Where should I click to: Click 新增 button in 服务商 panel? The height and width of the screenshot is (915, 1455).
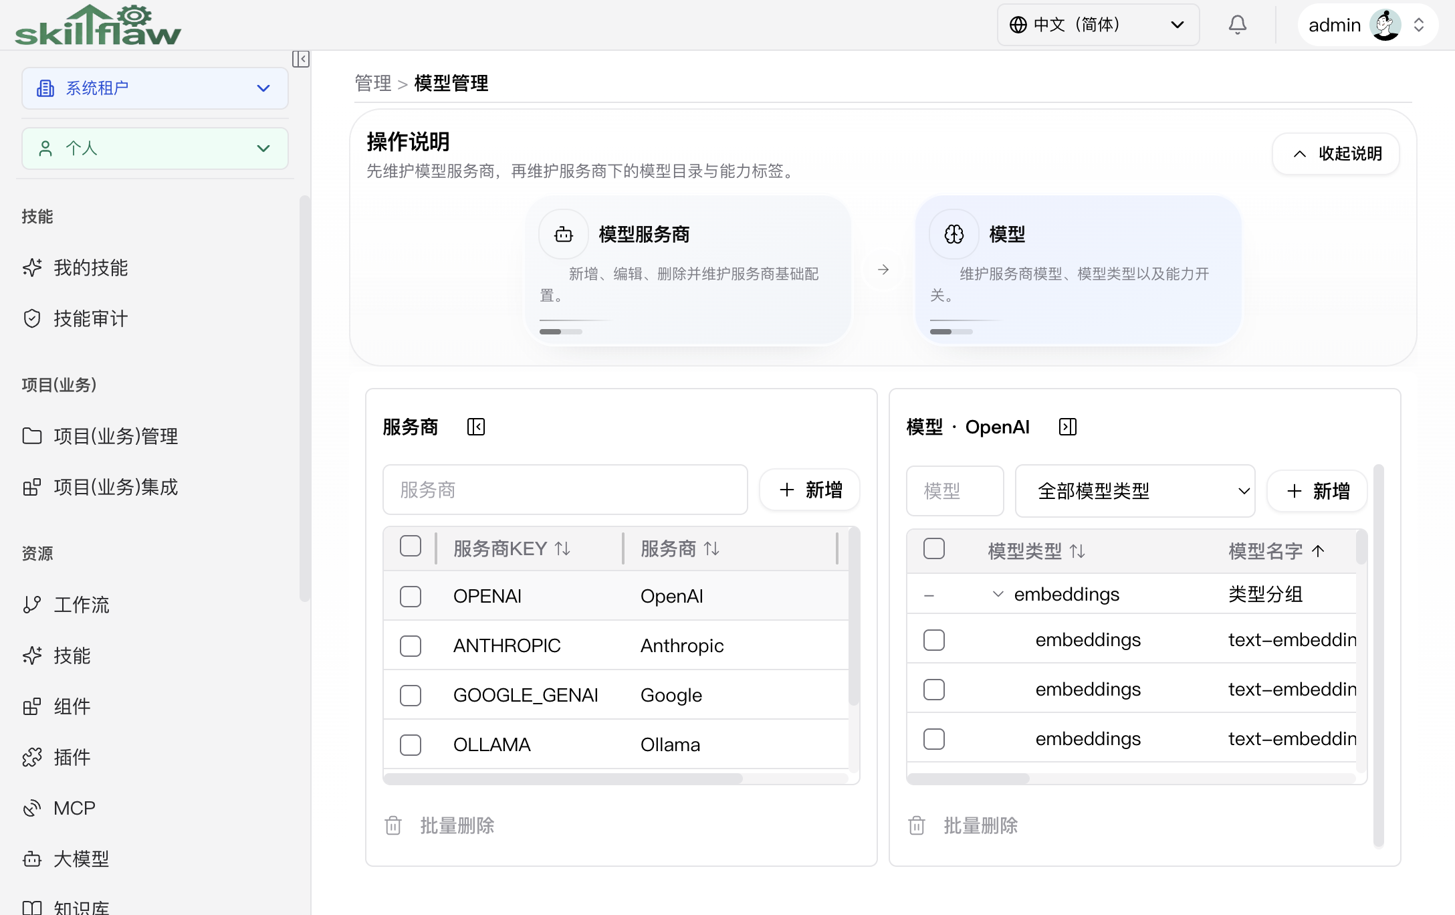coord(810,490)
